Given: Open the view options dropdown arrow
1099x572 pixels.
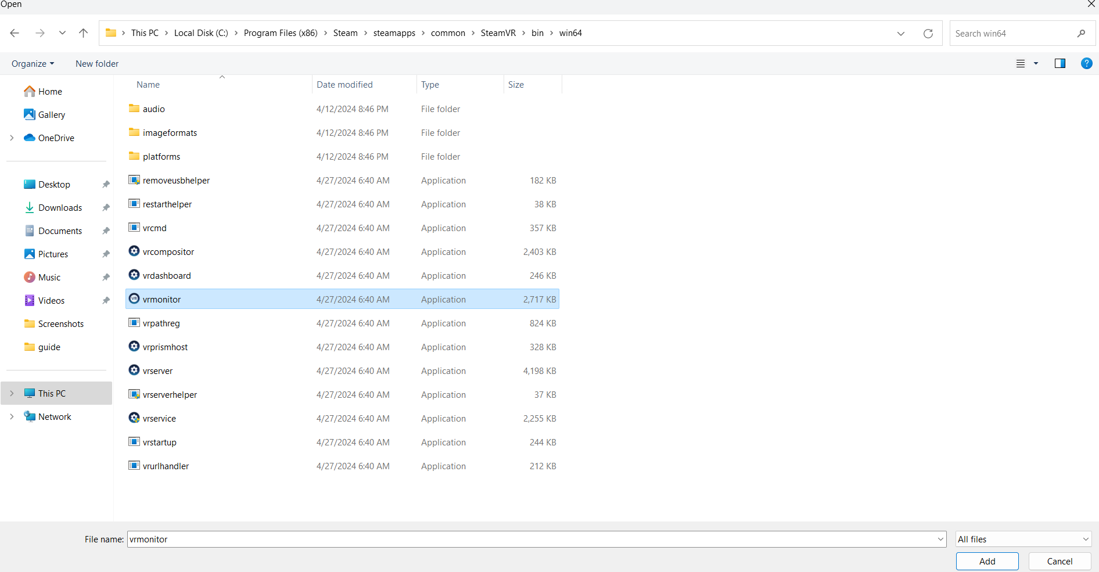Looking at the screenshot, I should click(x=1036, y=64).
